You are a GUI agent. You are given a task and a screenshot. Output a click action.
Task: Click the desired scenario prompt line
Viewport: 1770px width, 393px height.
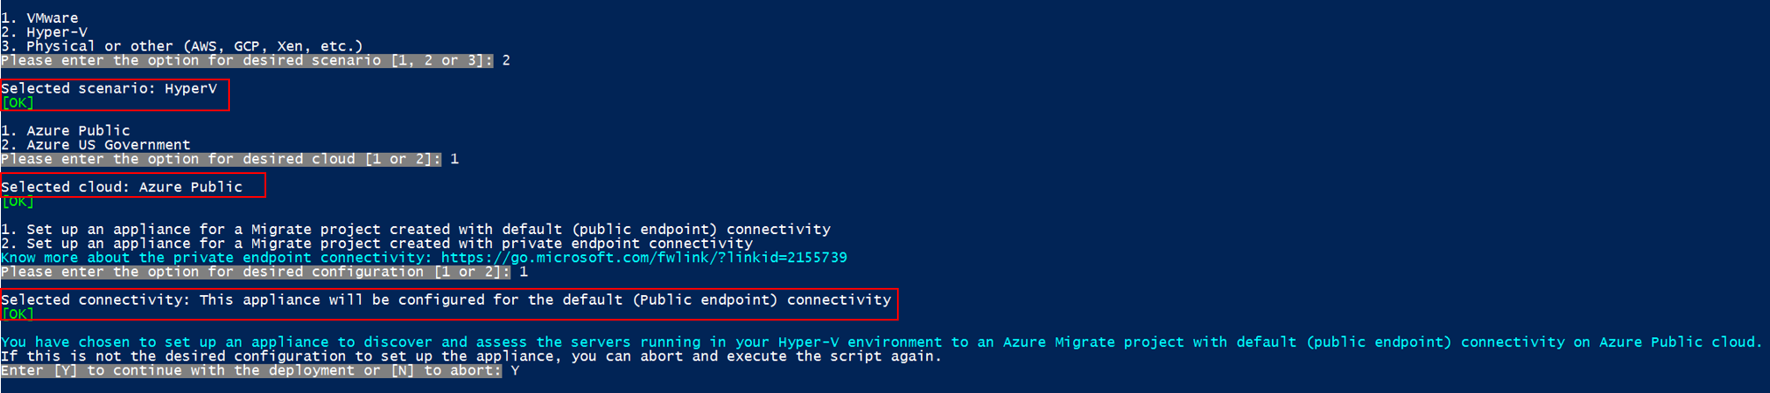click(247, 60)
